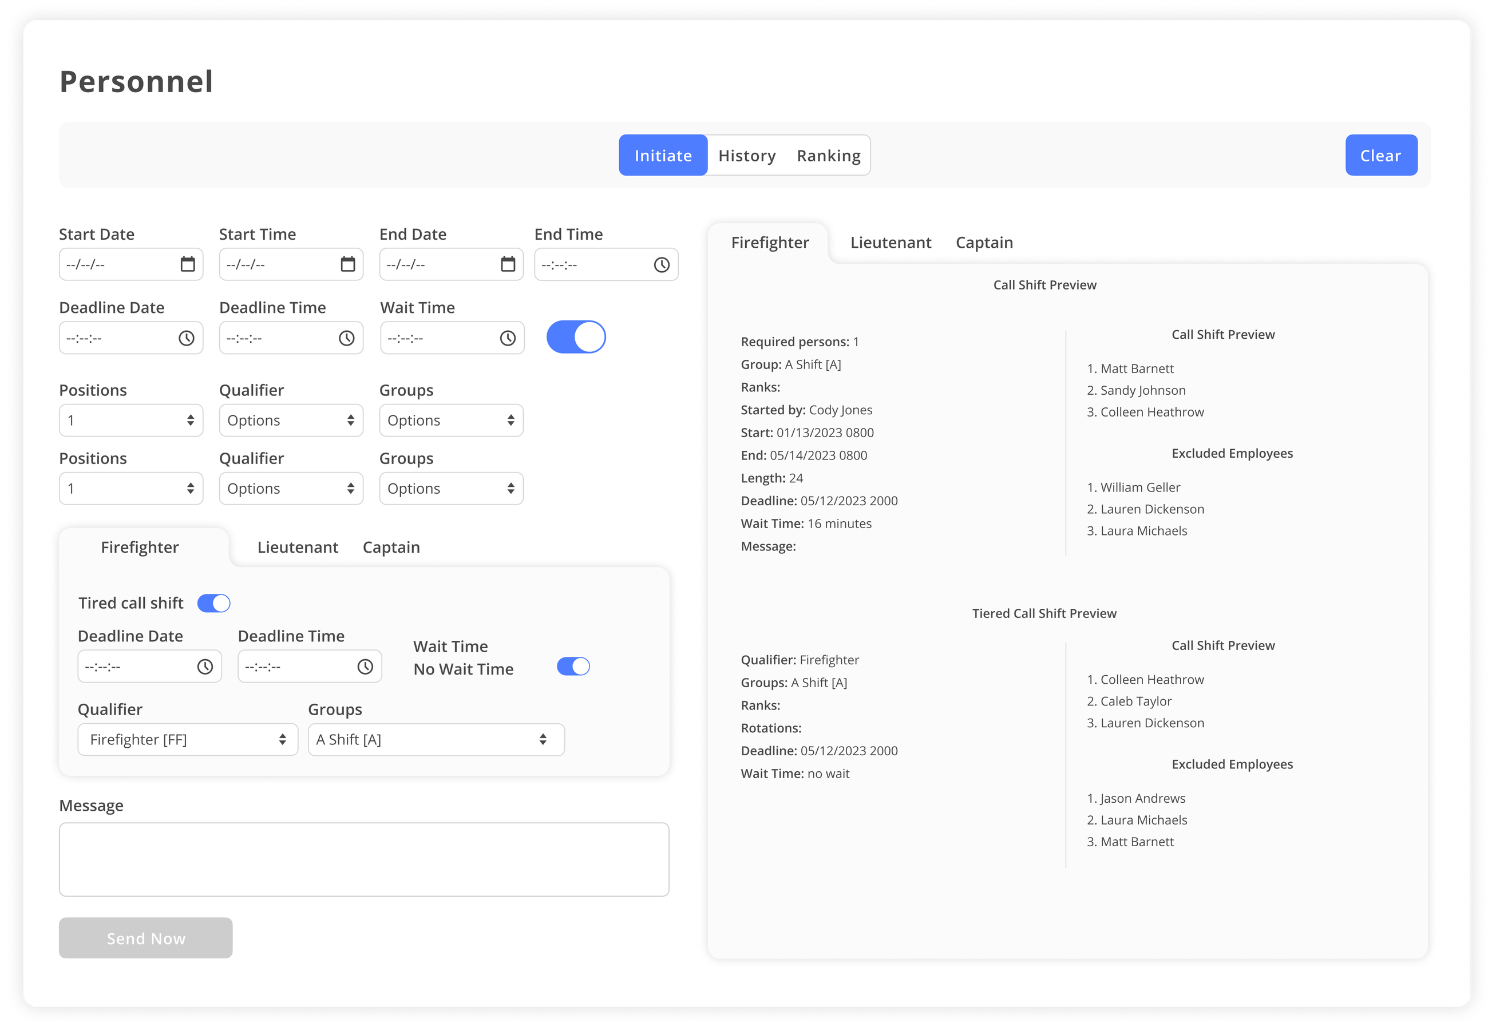Toggle the No Wait Time switch
The width and height of the screenshot is (1488, 1027).
pos(573,667)
